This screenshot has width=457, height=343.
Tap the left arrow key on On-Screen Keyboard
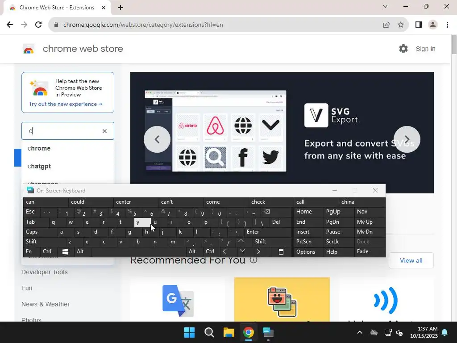coord(224,251)
